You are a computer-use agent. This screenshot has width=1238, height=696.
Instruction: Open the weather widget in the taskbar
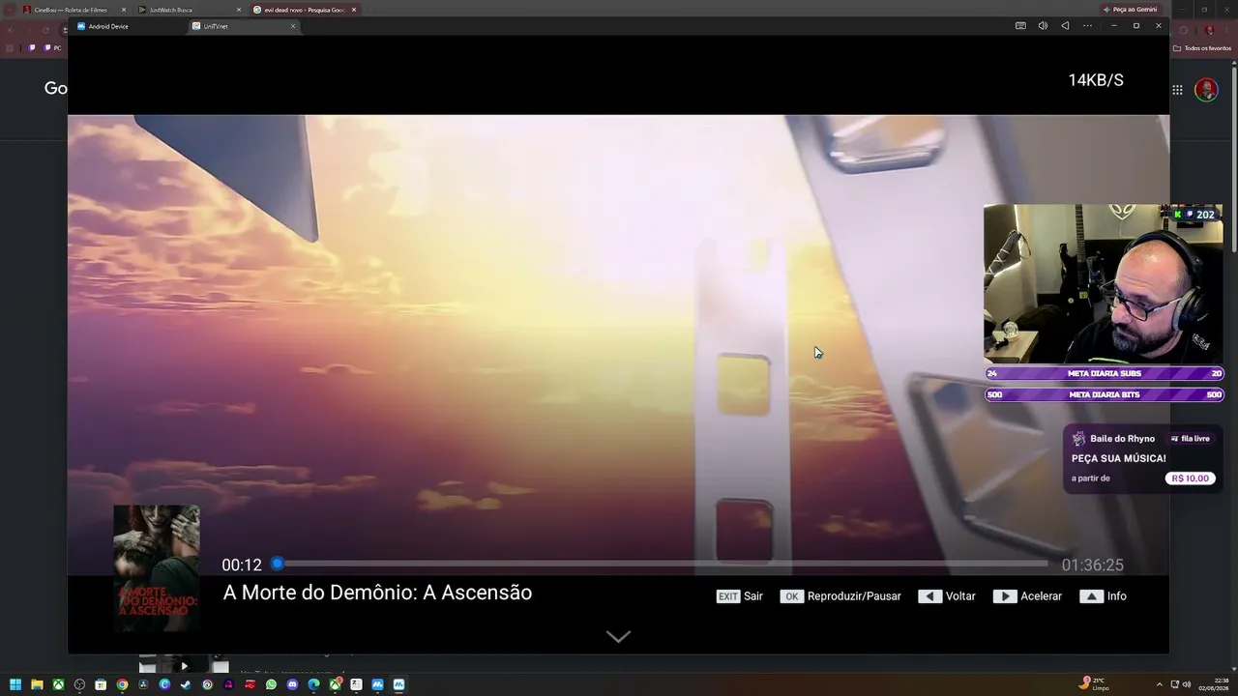[x=1095, y=684]
